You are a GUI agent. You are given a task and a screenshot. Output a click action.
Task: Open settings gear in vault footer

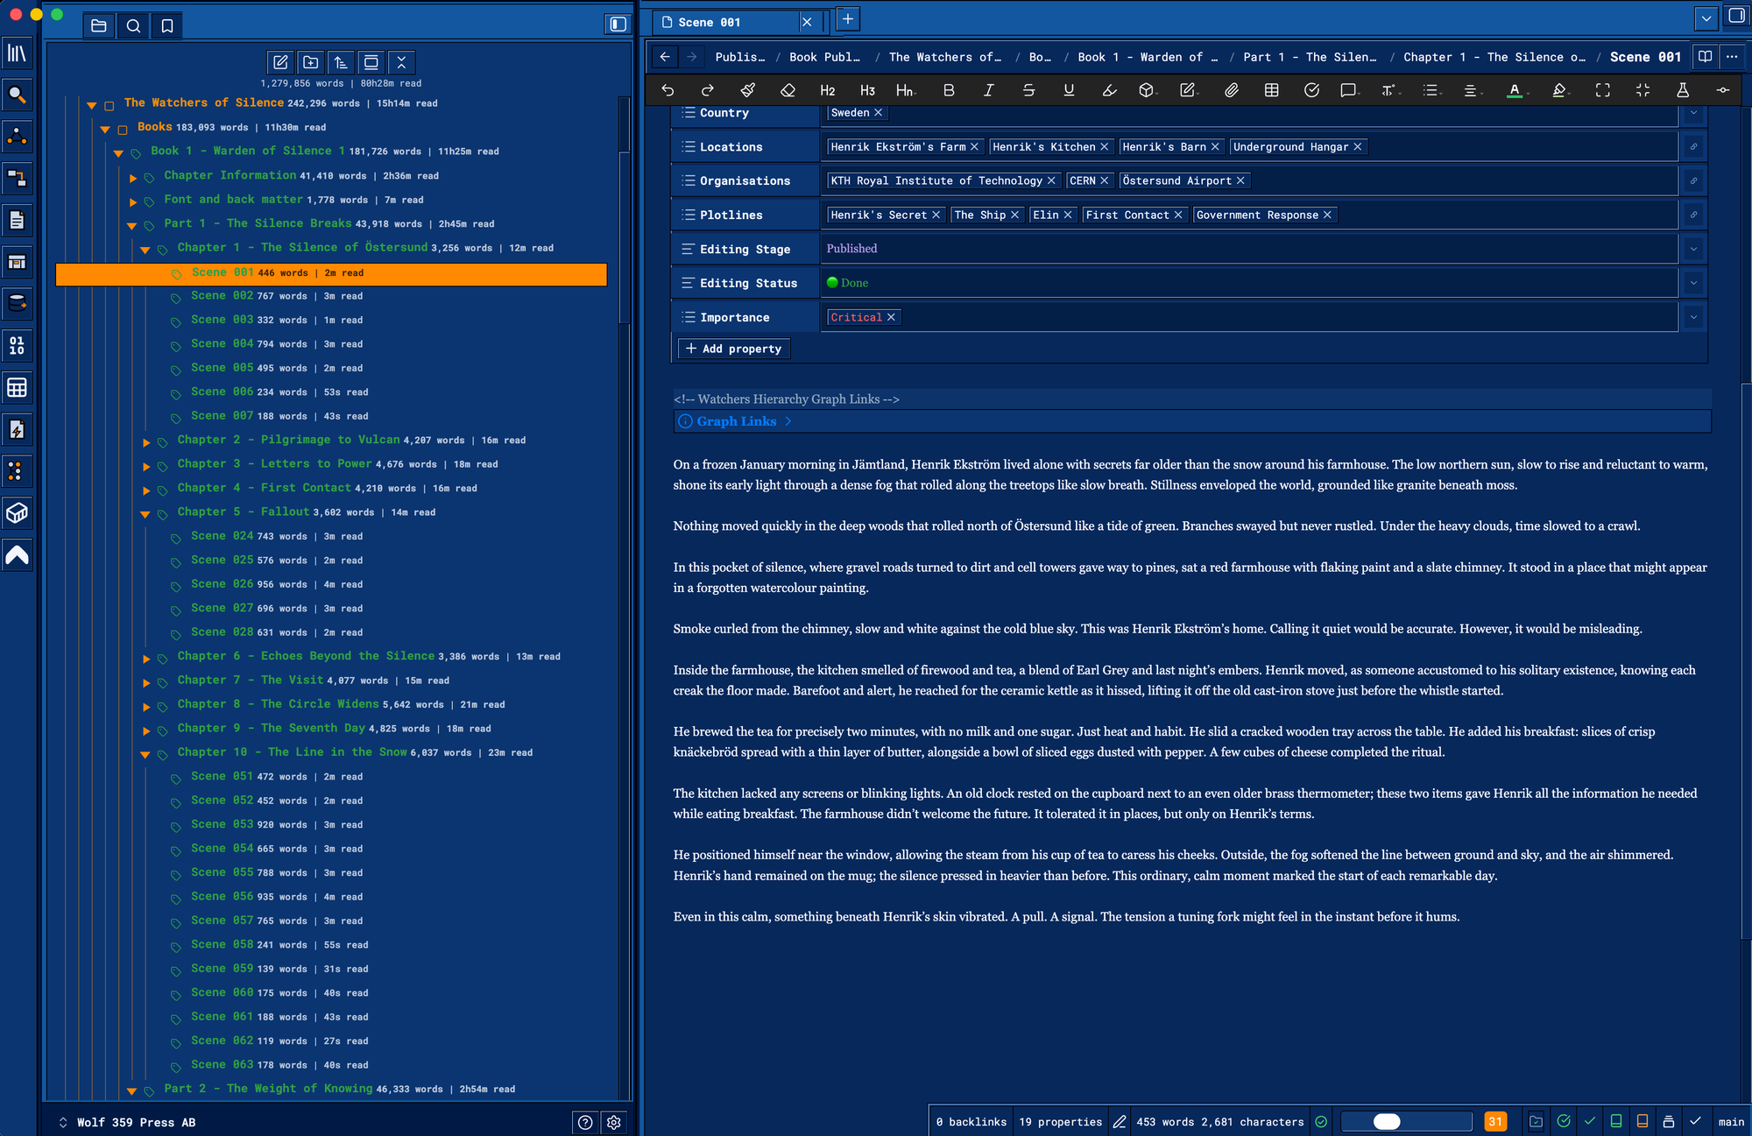coord(614,1122)
